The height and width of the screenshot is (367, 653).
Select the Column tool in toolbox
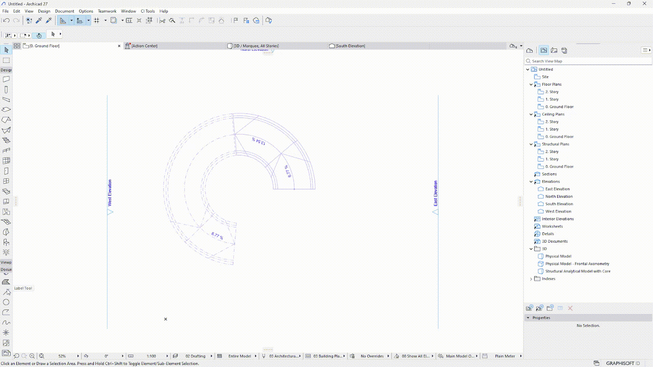tap(6, 89)
